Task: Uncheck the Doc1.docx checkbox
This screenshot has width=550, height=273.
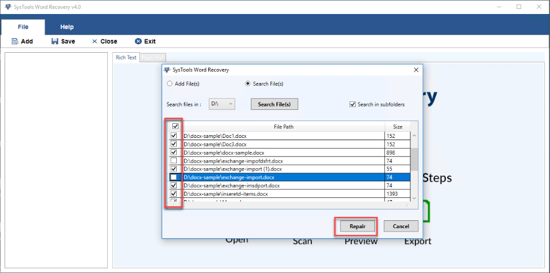Action: coord(173,136)
